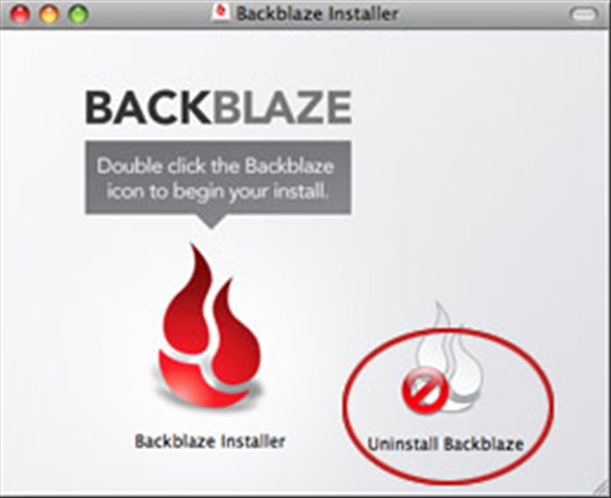Click the red circle annotation outline
The image size is (611, 498).
(x=343, y=405)
